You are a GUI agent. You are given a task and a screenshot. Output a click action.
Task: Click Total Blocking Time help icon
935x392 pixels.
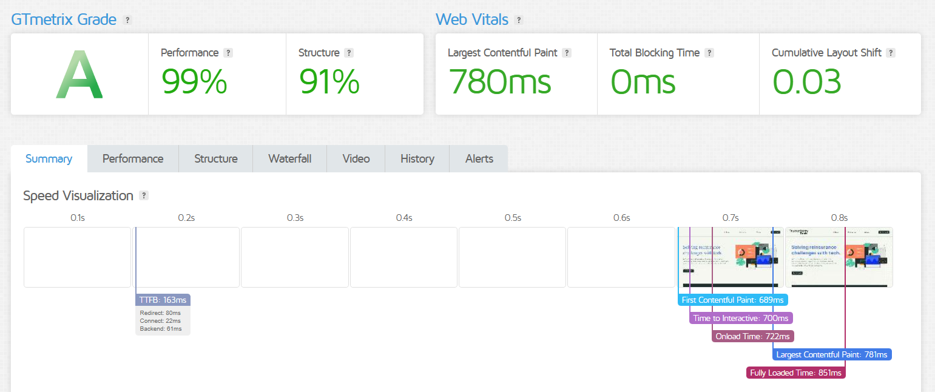click(709, 53)
